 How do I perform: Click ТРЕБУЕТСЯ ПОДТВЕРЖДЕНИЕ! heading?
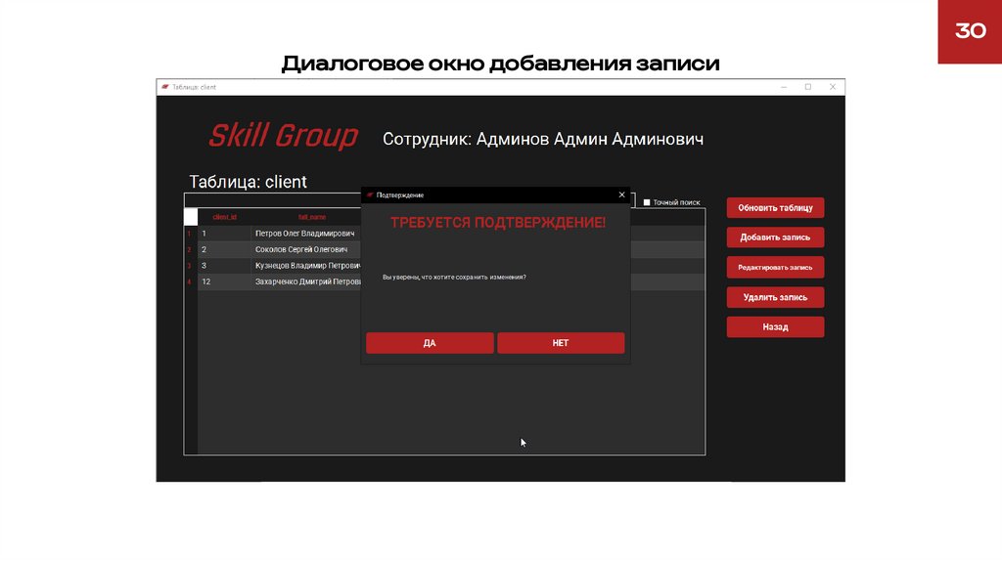[x=498, y=222]
